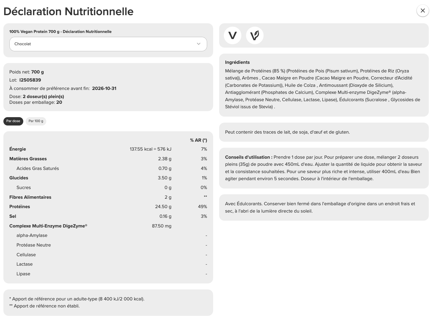Screen dimensions: 433x319
Task: Click the allergen traces notice text
Action: [287, 132]
